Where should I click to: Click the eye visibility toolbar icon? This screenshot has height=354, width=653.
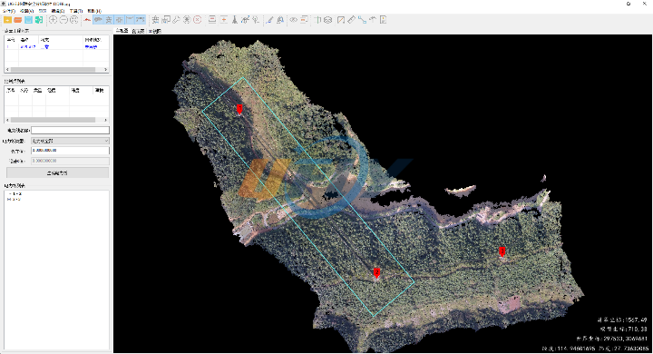click(294, 20)
